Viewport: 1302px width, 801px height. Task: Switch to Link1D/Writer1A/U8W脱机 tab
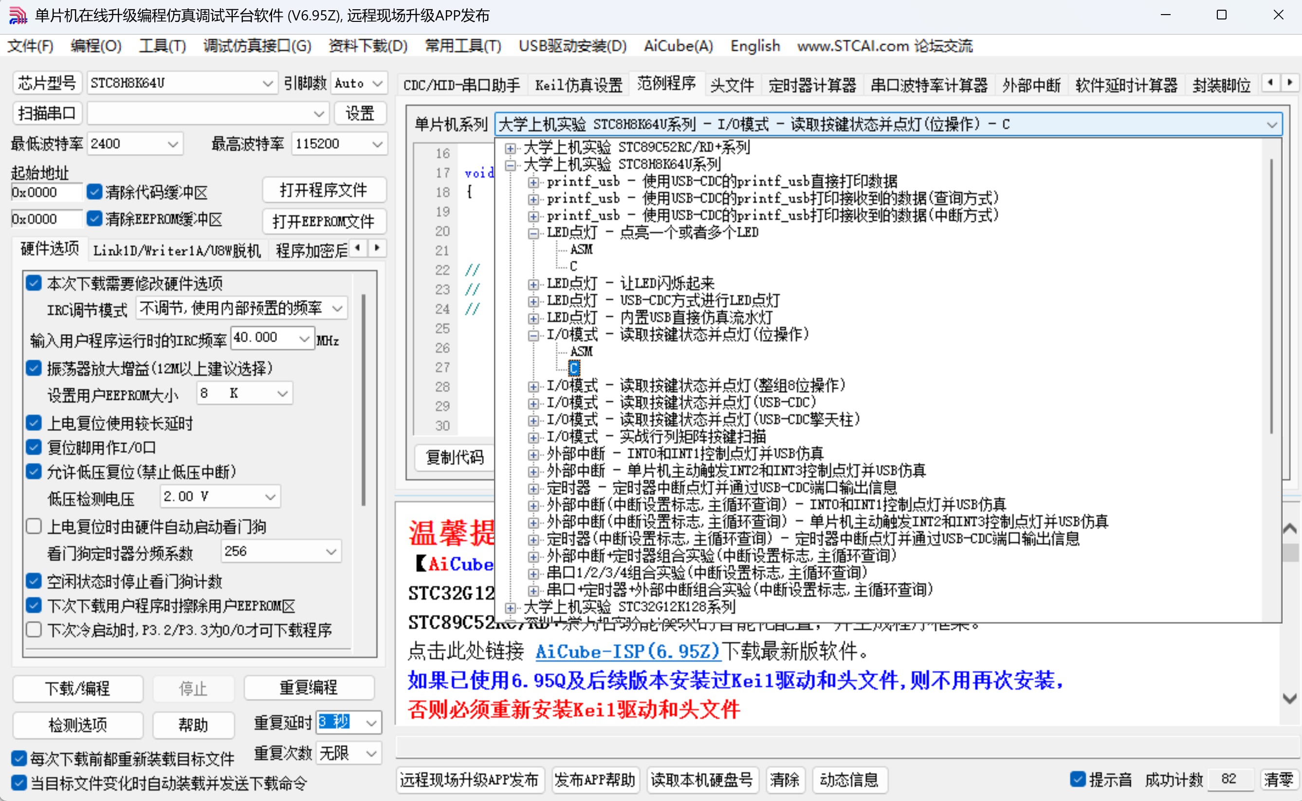tap(177, 250)
